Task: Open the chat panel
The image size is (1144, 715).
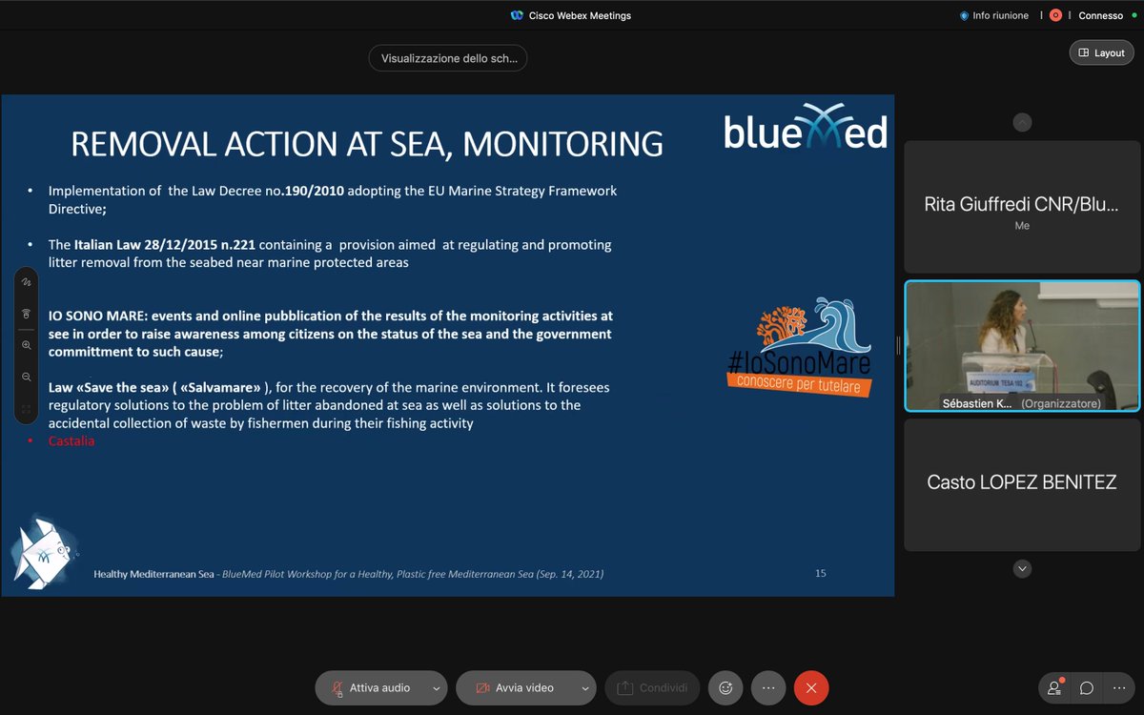Action: click(1086, 687)
